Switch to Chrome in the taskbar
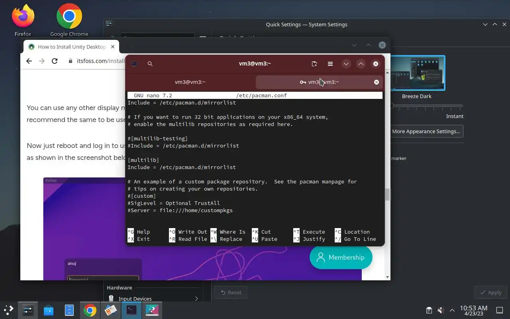Image resolution: width=510 pixels, height=319 pixels. pyautogui.click(x=90, y=310)
